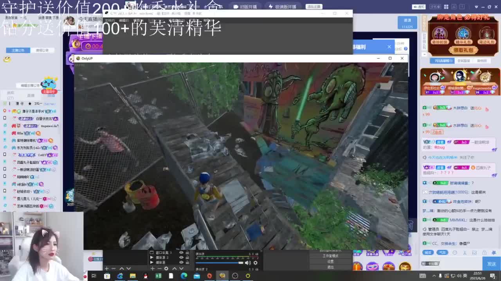Add a scene with scenes plus button
This screenshot has width=501, height=281.
[x=106, y=269]
